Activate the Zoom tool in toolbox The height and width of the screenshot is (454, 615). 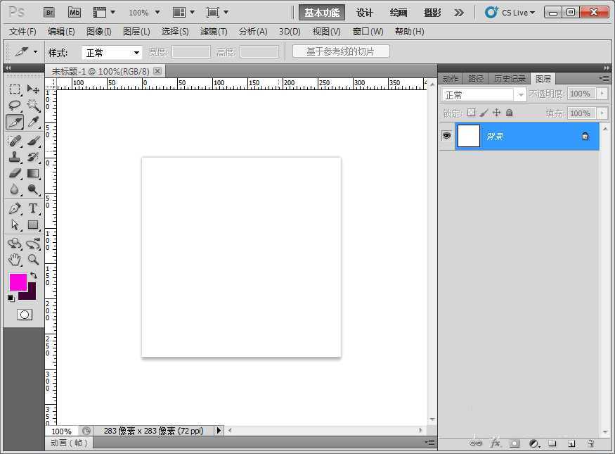tap(33, 260)
